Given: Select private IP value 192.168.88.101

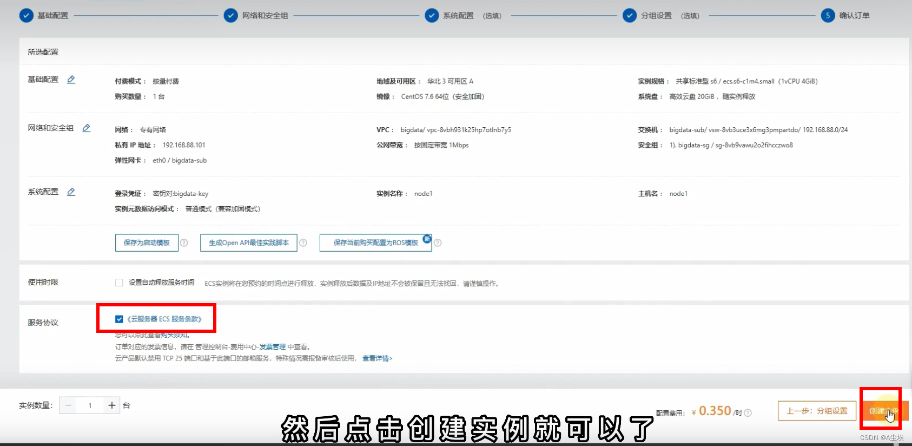Looking at the screenshot, I should click(184, 145).
